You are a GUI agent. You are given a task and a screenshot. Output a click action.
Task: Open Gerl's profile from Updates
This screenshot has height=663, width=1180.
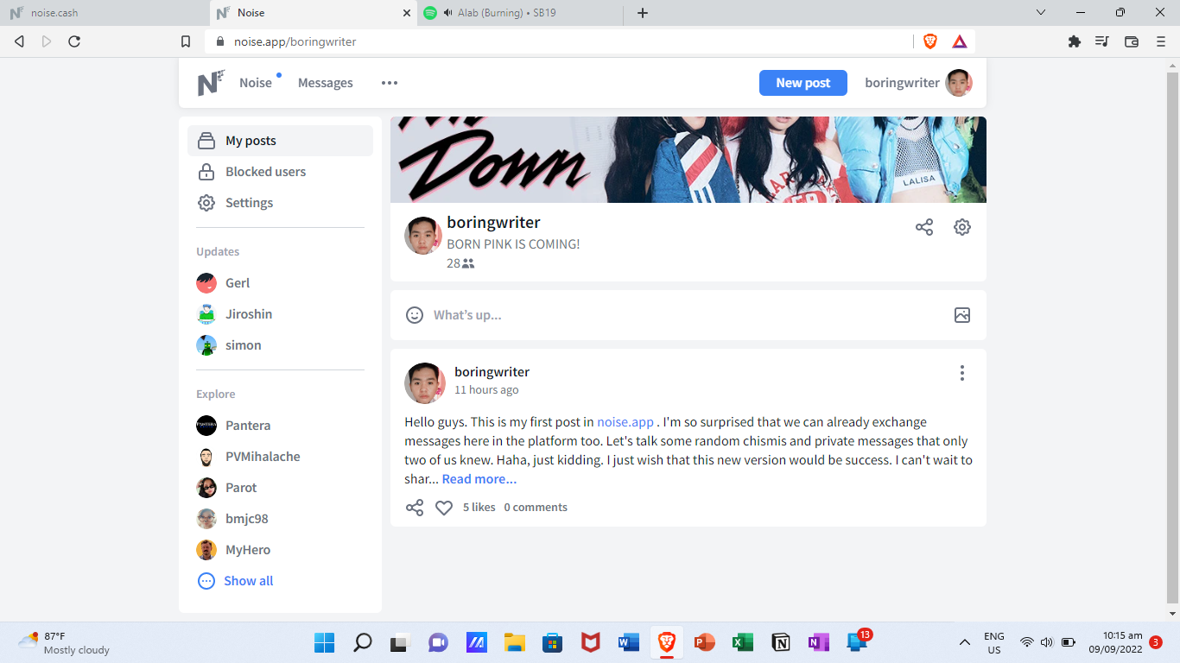pyautogui.click(x=224, y=283)
